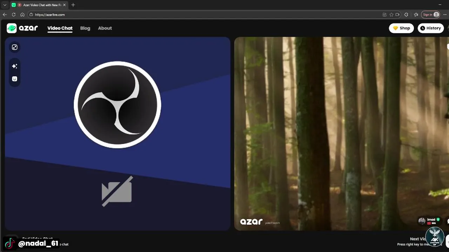Open the sparkle effects icon
This screenshot has height=252, width=449.
[x=15, y=66]
